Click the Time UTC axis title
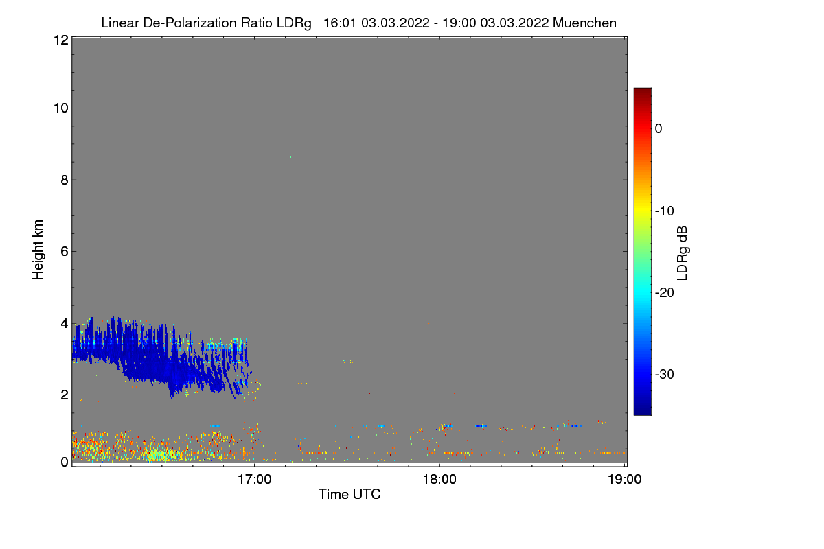Screen dimensions: 824x549 [x=350, y=494]
